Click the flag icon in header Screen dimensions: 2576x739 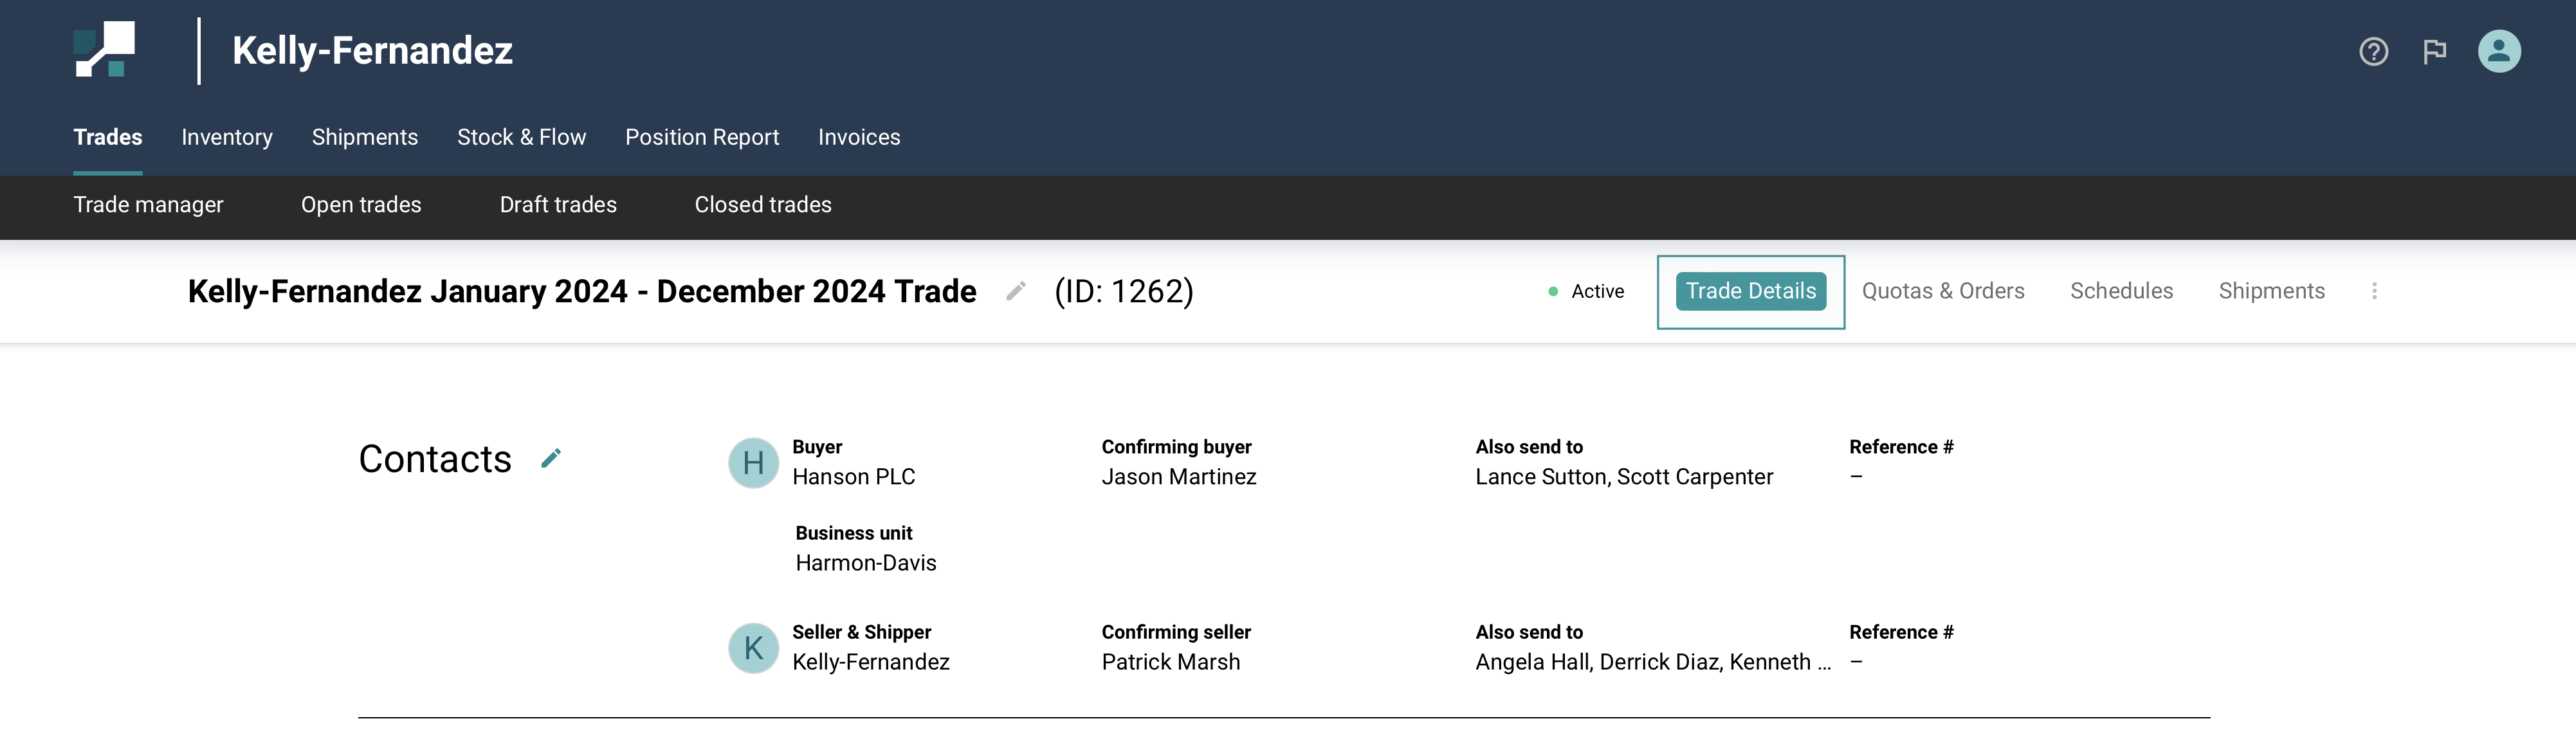click(x=2434, y=52)
